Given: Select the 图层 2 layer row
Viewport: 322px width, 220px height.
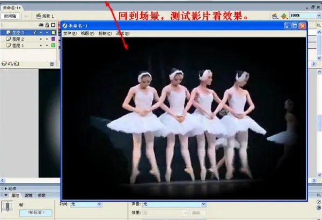Looking at the screenshot, I should [28, 39].
